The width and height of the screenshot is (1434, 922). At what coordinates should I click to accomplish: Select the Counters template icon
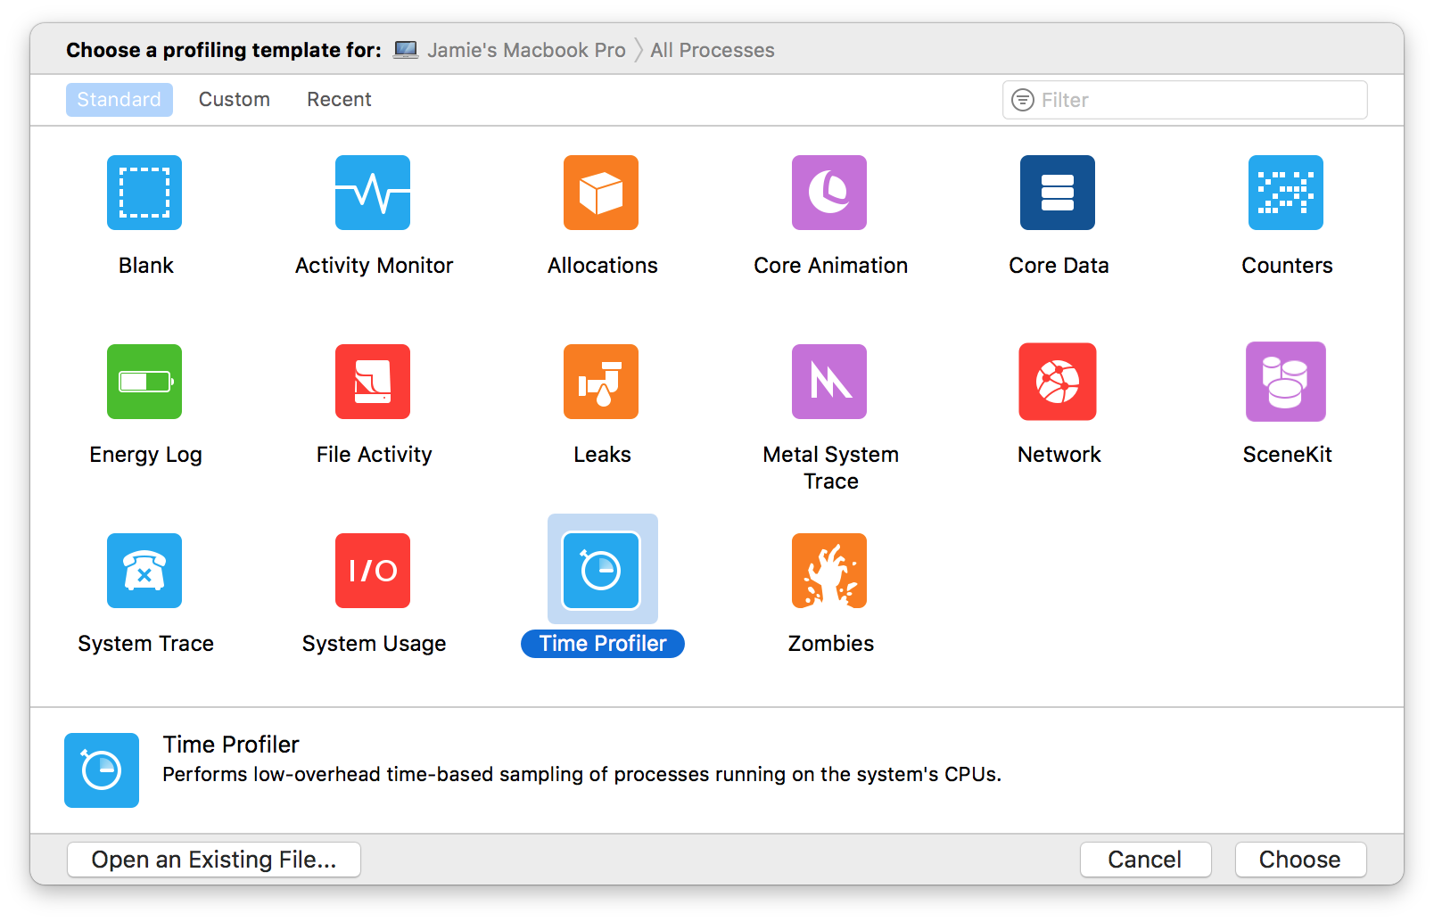1286,193
